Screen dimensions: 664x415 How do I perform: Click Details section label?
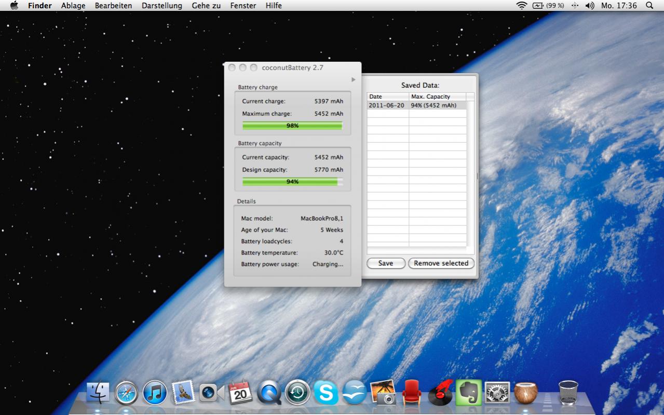coord(246,202)
